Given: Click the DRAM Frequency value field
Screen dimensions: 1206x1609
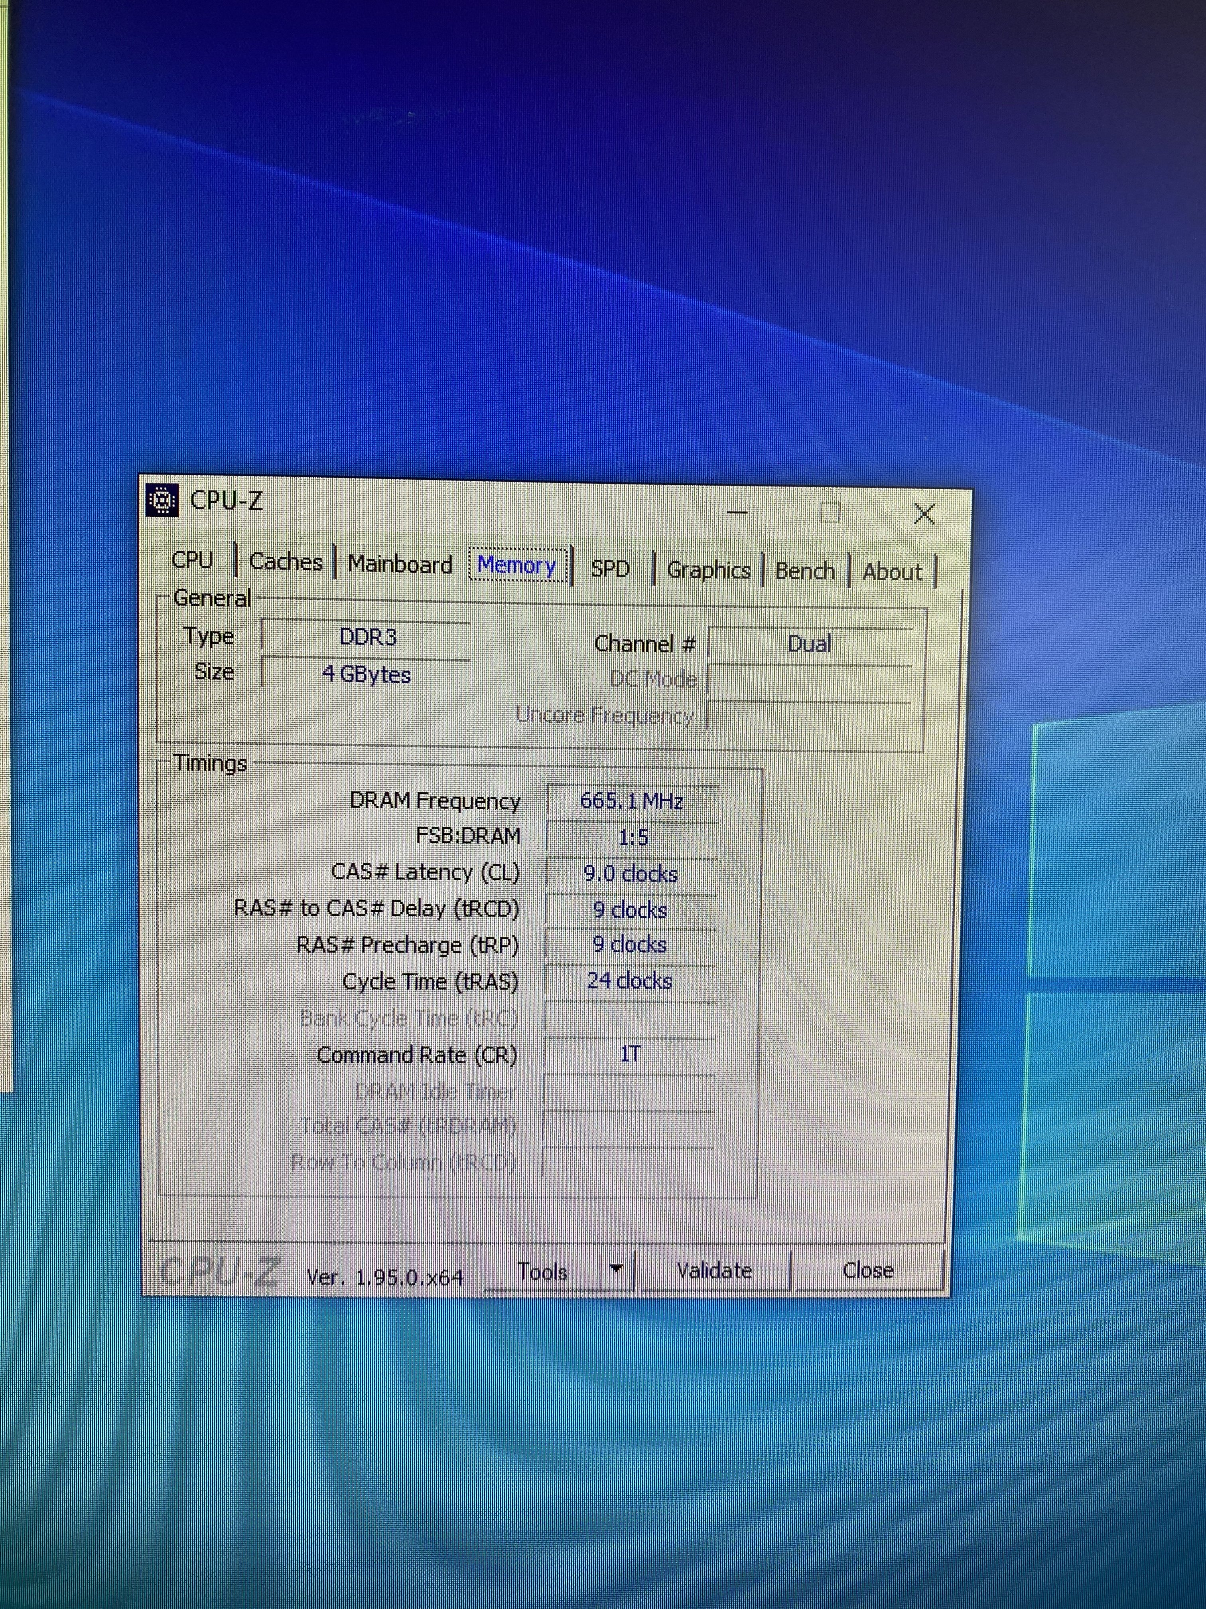Looking at the screenshot, I should coord(631,802).
